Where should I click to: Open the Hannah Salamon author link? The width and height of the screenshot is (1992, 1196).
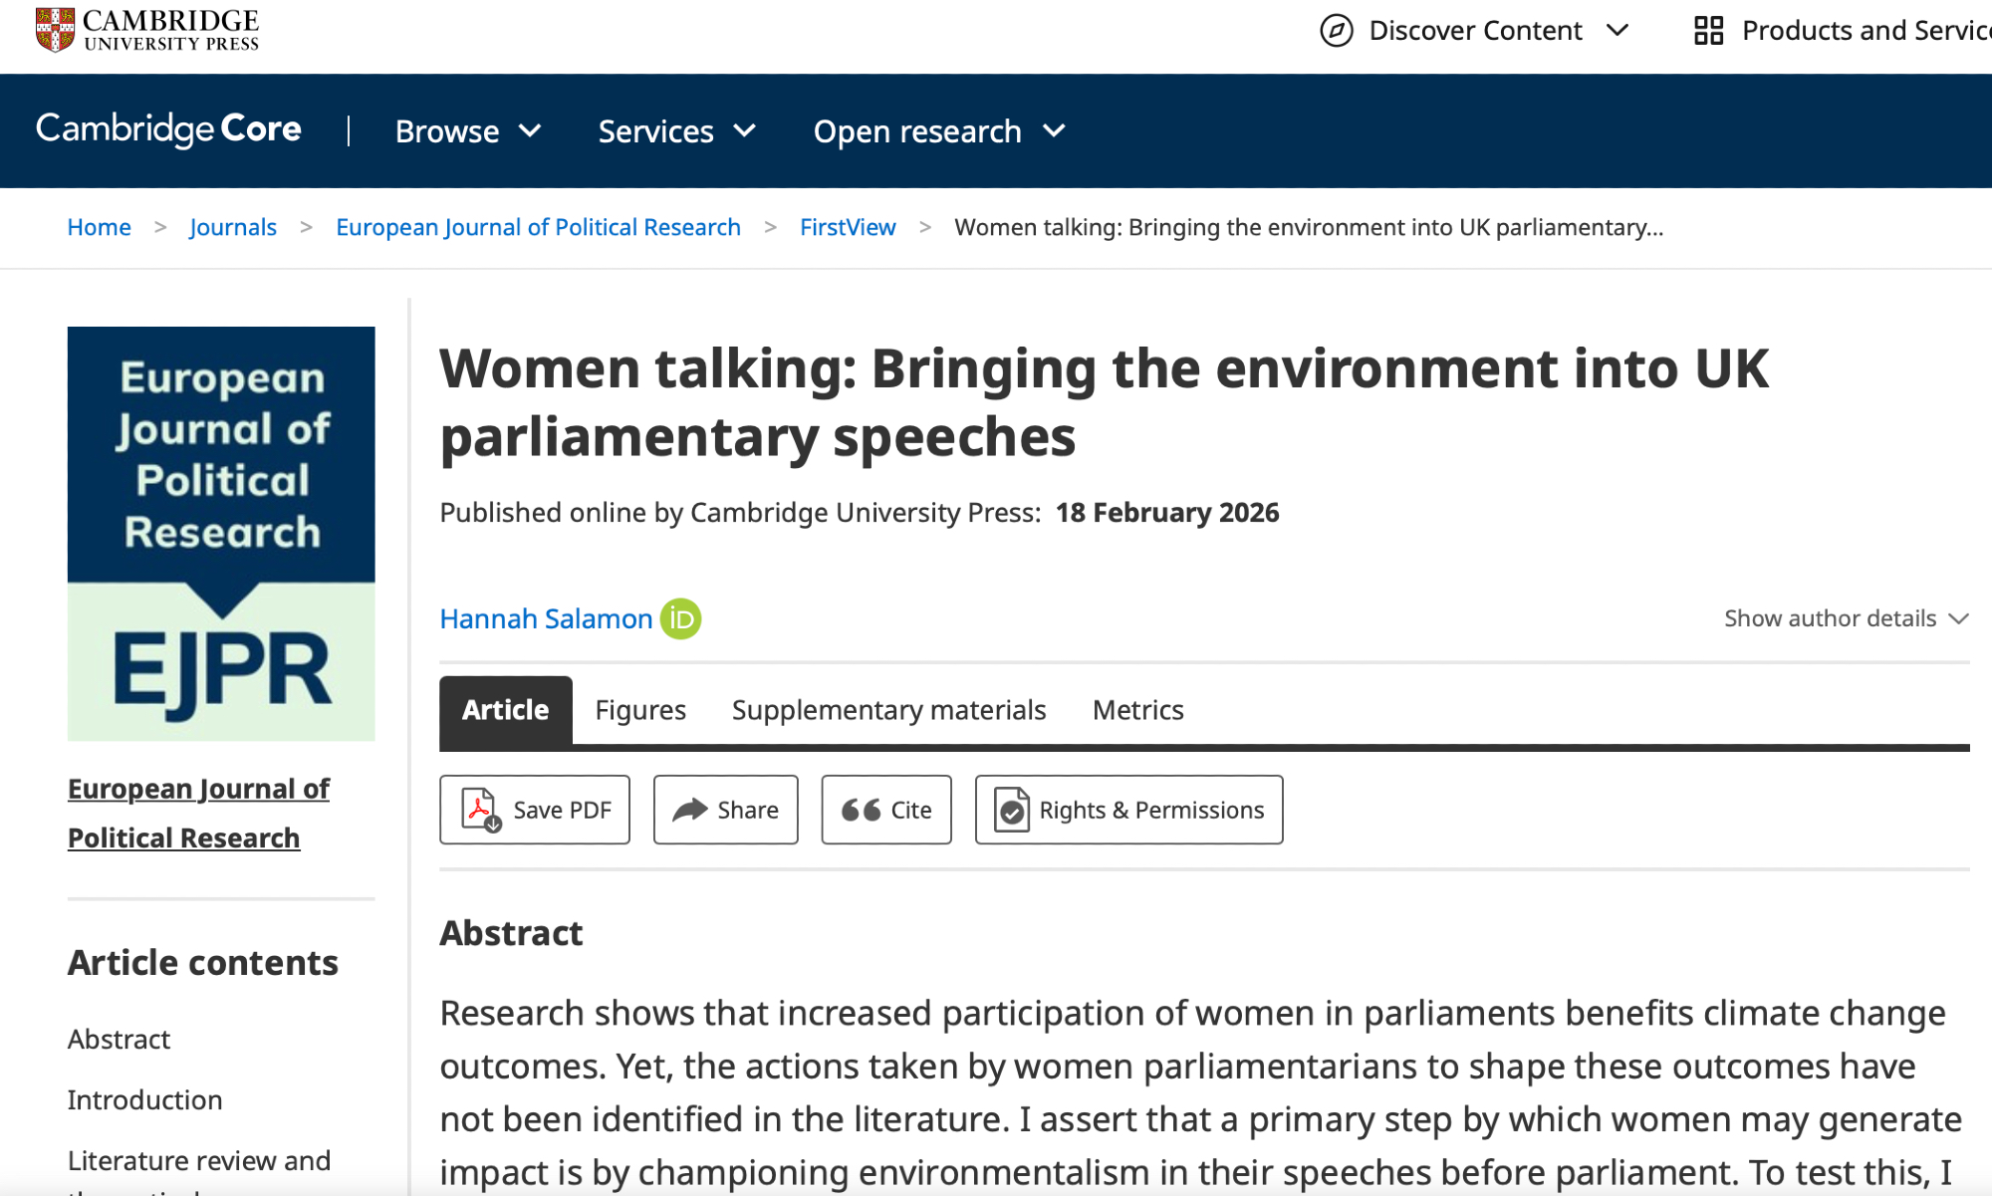coord(546,618)
